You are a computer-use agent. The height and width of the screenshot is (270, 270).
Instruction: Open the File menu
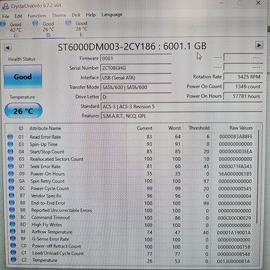[6, 16]
